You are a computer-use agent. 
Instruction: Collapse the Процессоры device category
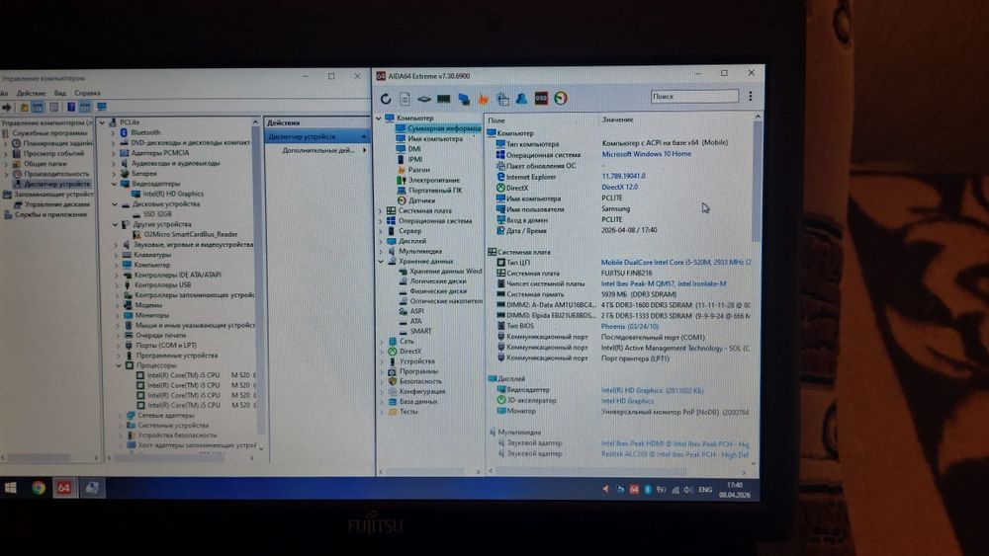[x=119, y=365]
